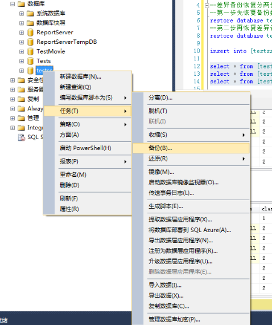The width and height of the screenshot is (272, 325).
Task: Select 升级数据层应用程序(U)...
Action: pos(191,262)
